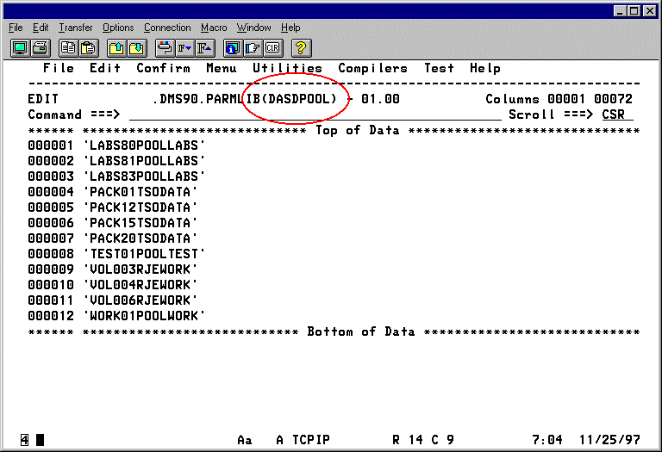Click the pointing hand toolbar icon

[253, 47]
